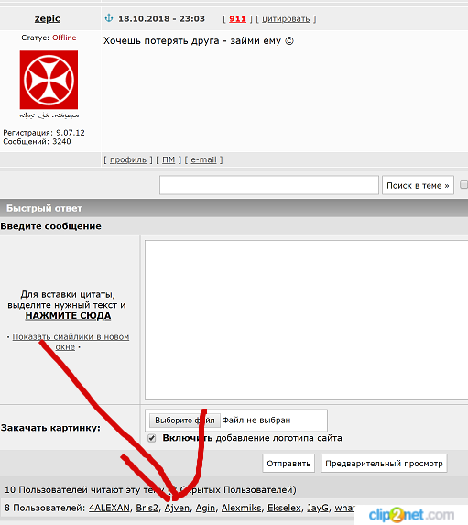Click the цитировать link
This screenshot has height=525, width=468.
click(286, 19)
